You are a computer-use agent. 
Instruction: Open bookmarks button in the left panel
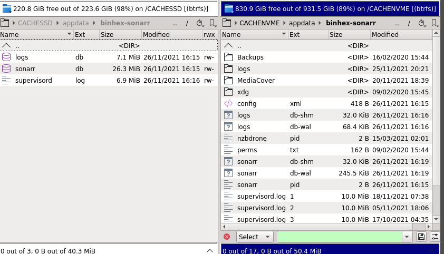213,23
